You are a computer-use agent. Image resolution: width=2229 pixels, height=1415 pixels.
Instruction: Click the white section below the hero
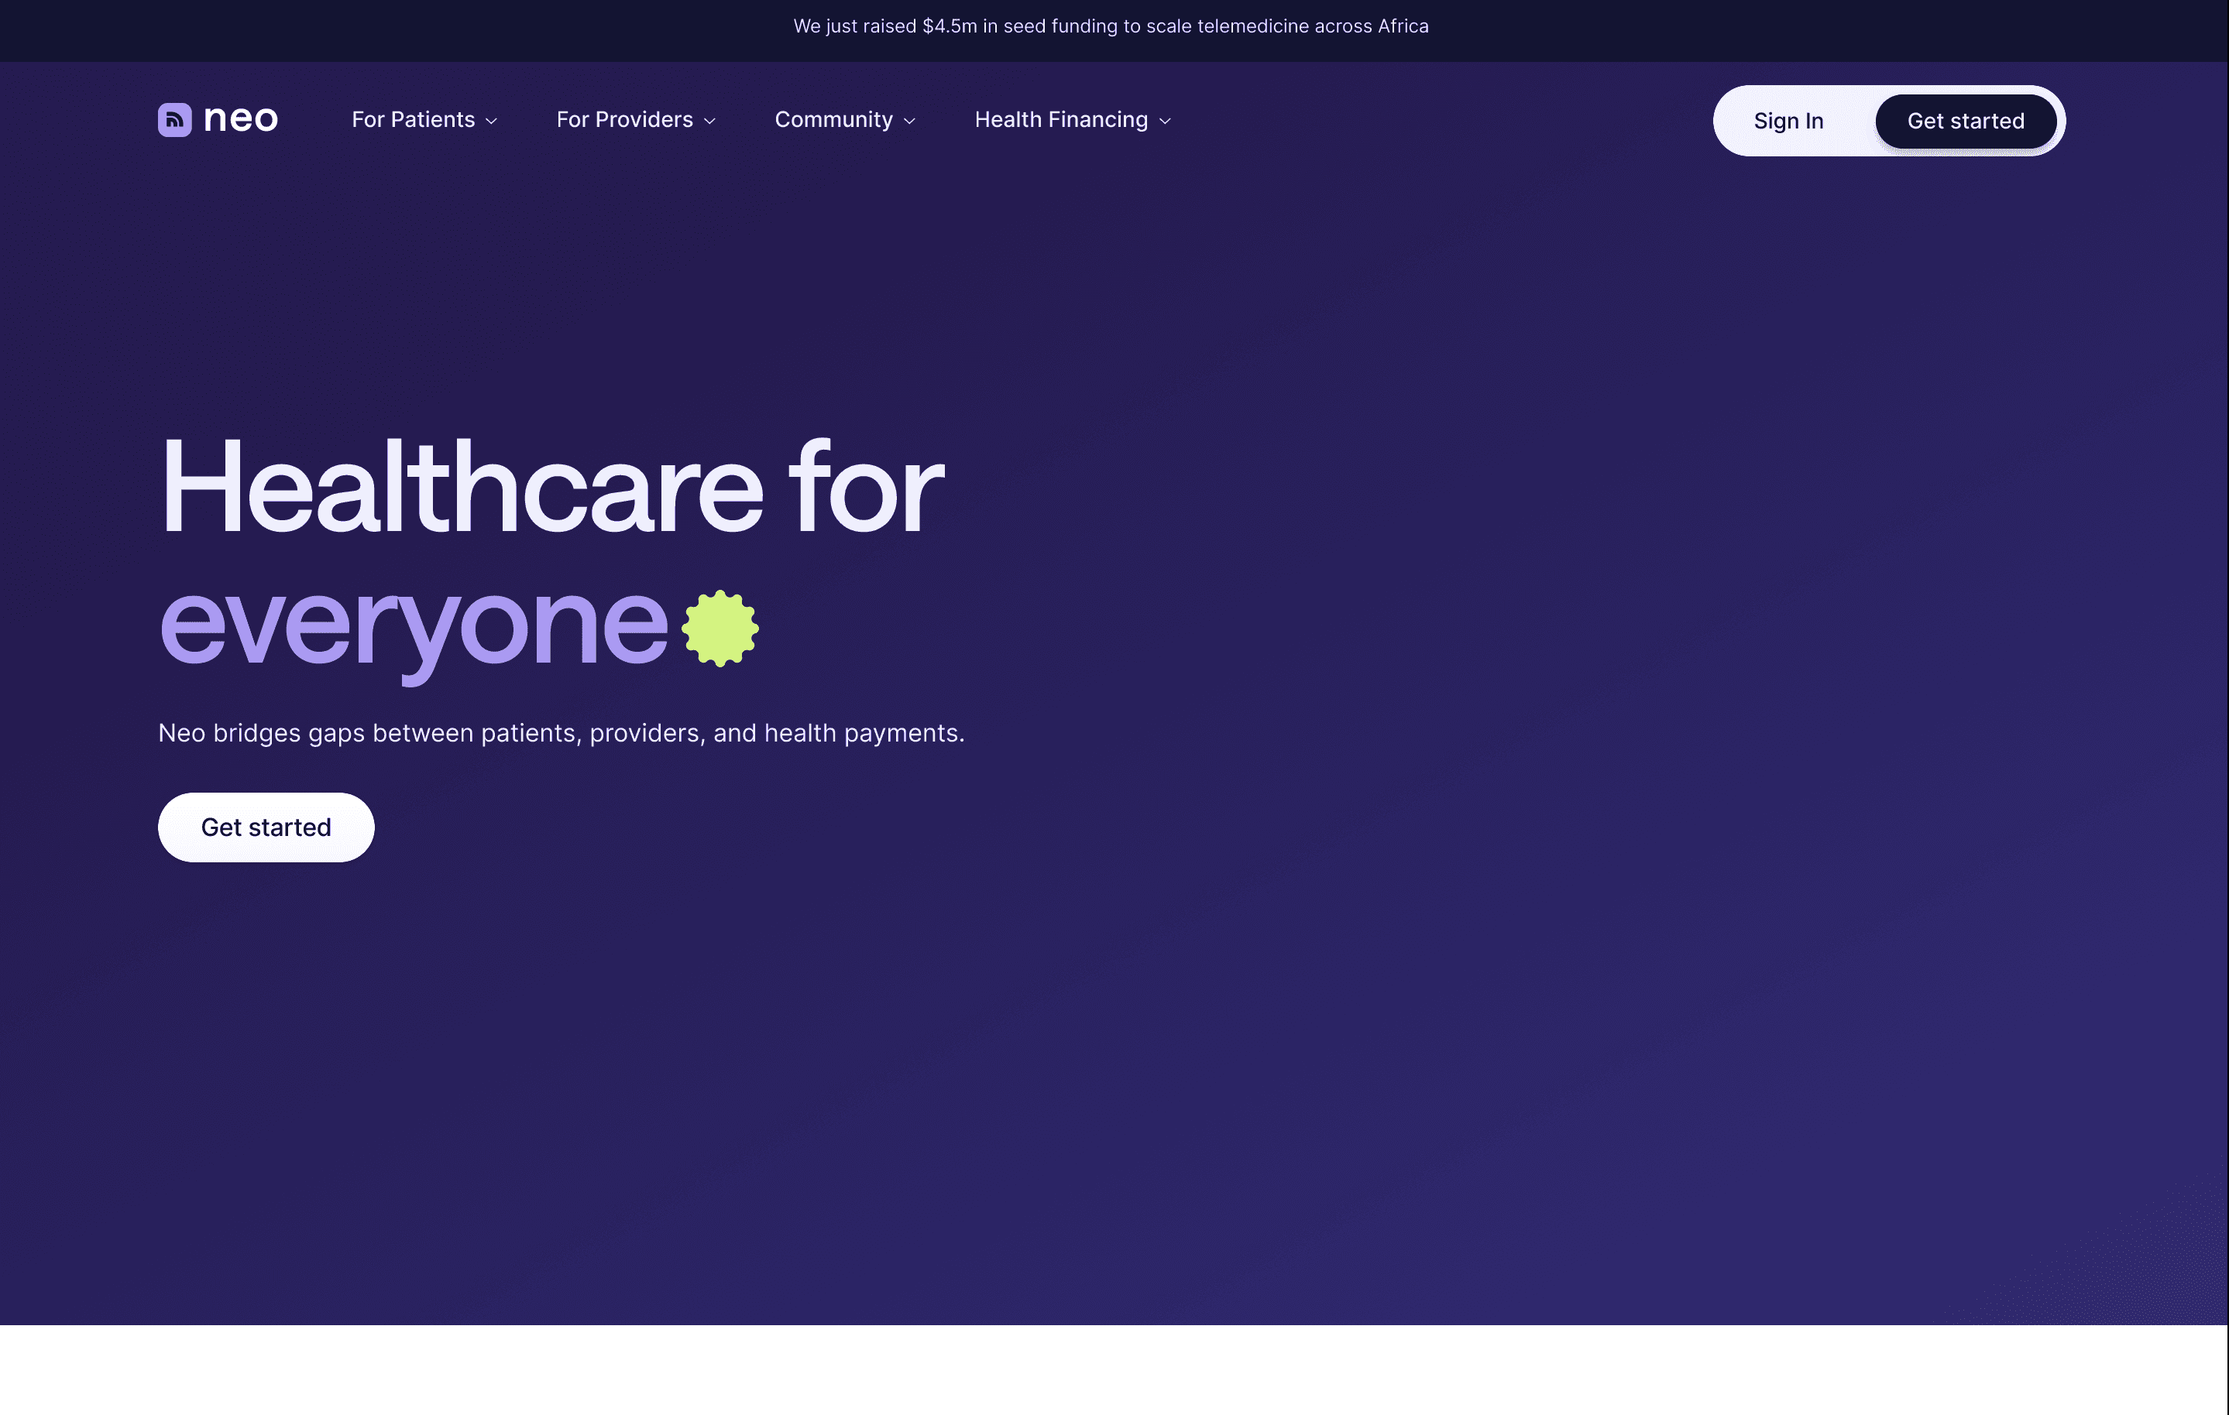(x=1111, y=1369)
